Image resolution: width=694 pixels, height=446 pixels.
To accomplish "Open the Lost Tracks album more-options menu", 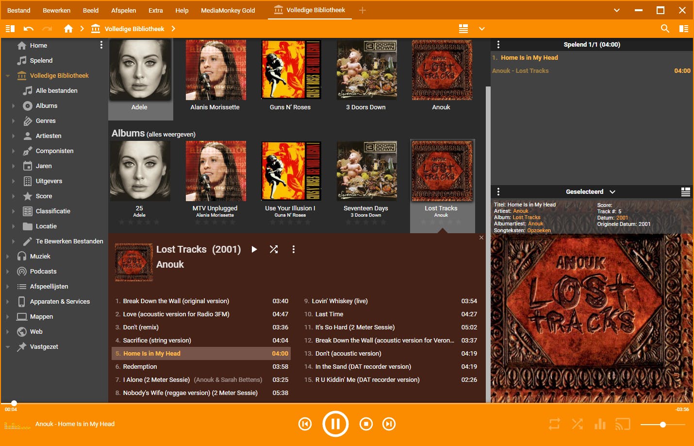I will (293, 249).
